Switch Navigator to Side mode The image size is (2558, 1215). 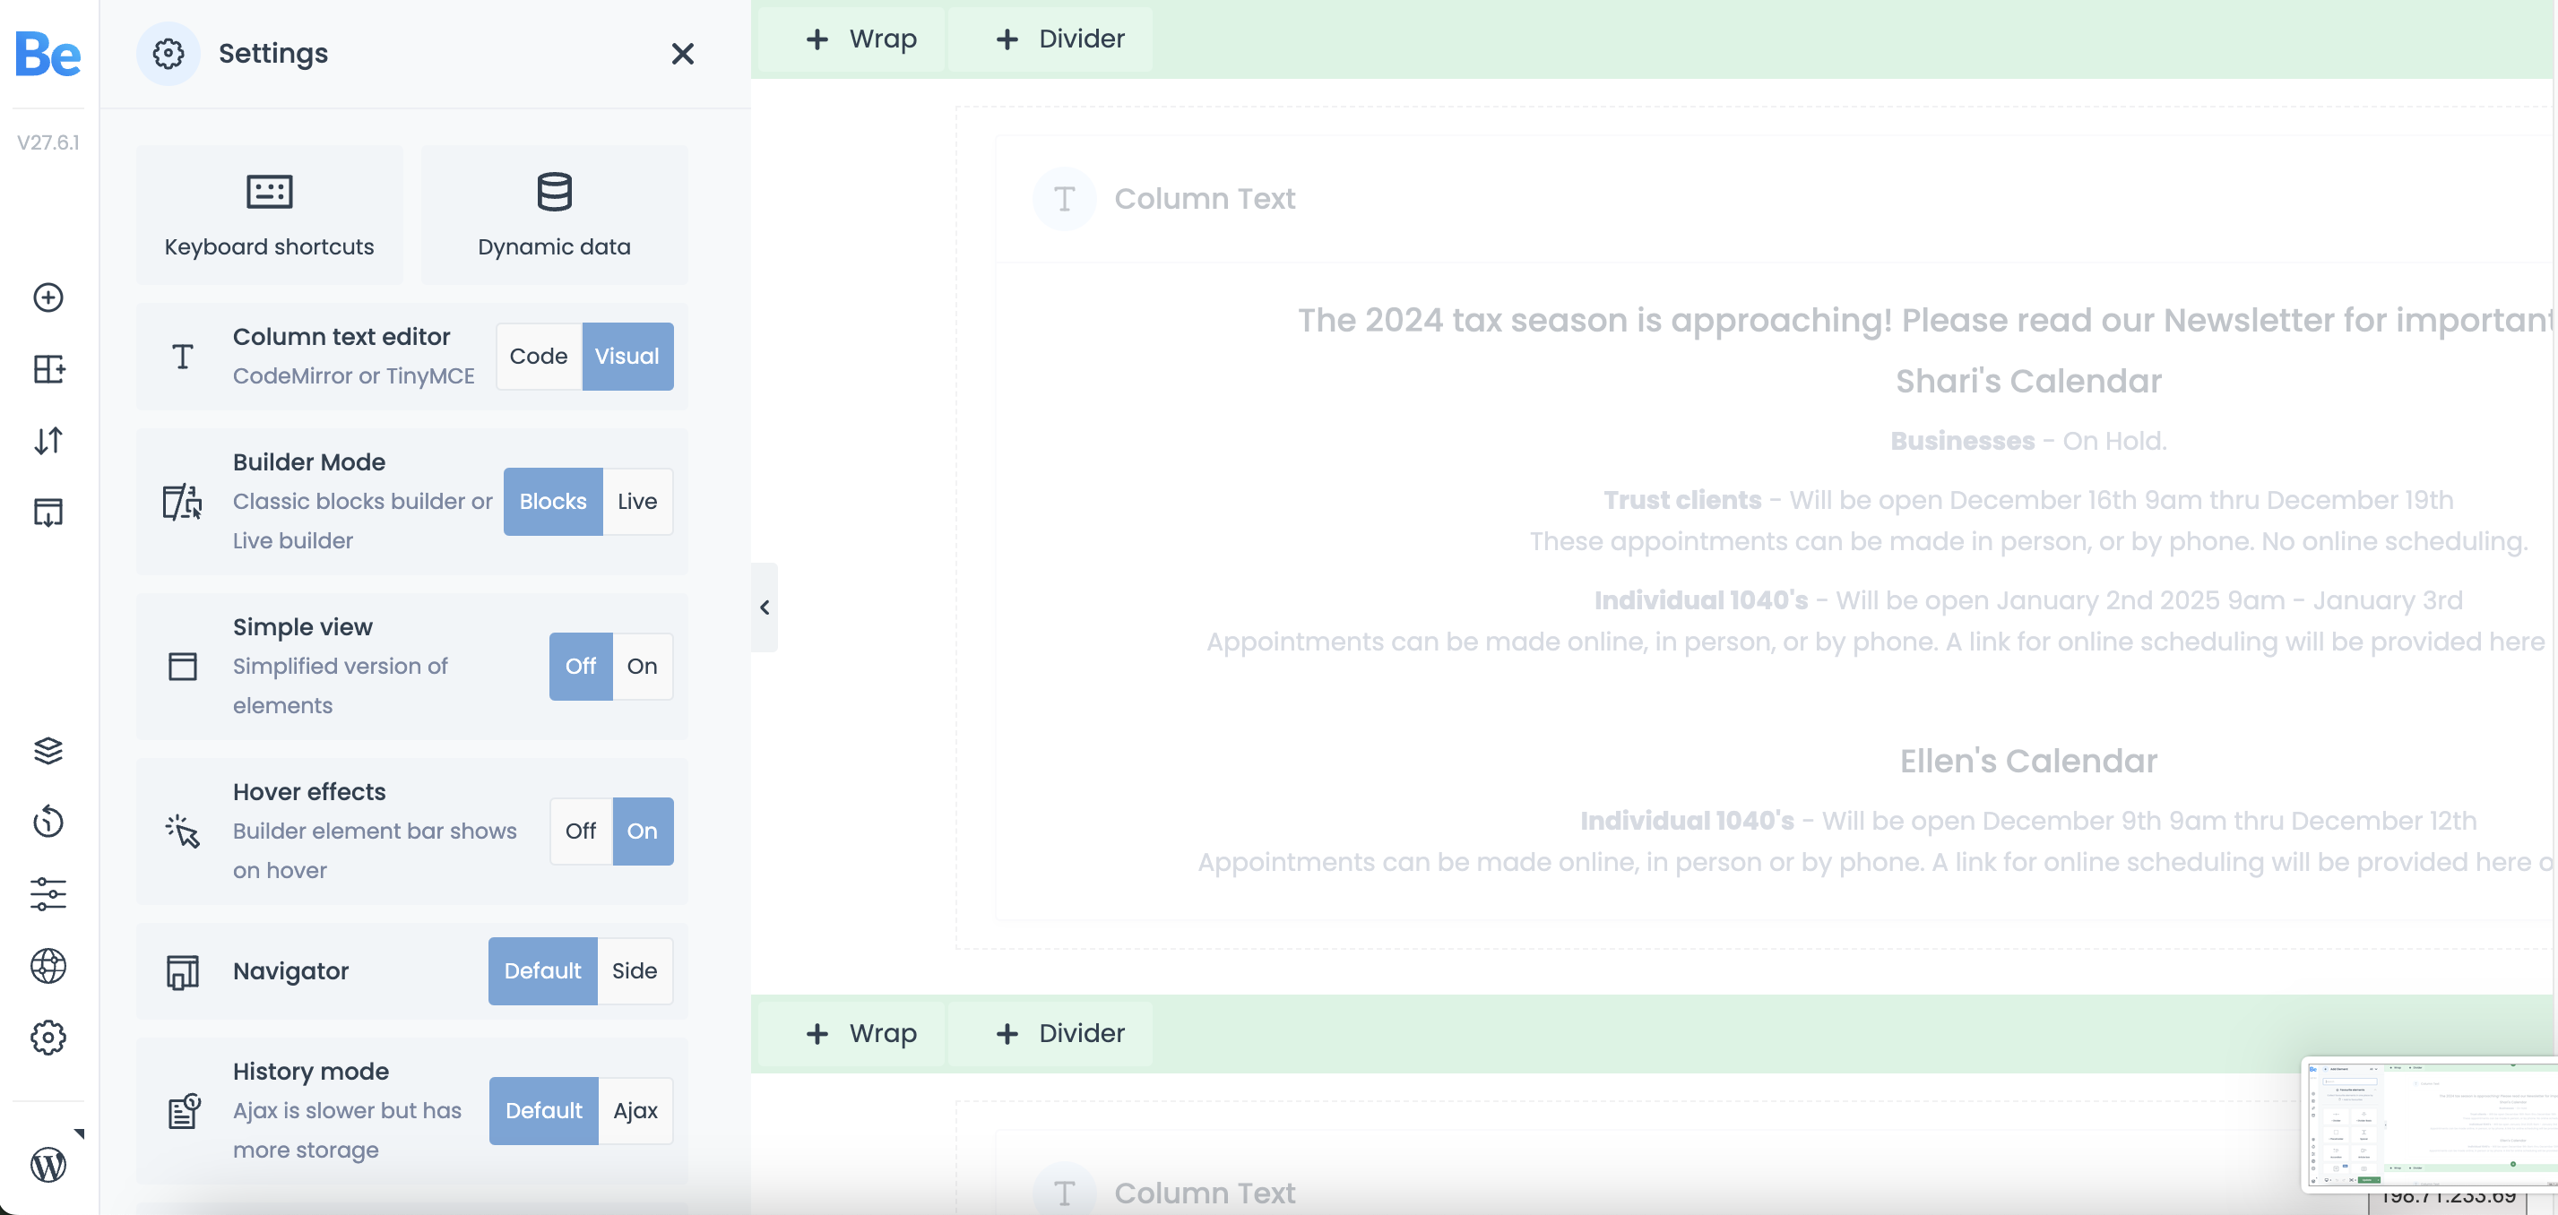[635, 970]
